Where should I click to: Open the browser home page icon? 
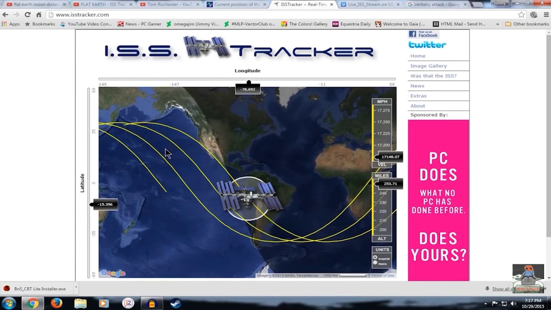[39, 15]
